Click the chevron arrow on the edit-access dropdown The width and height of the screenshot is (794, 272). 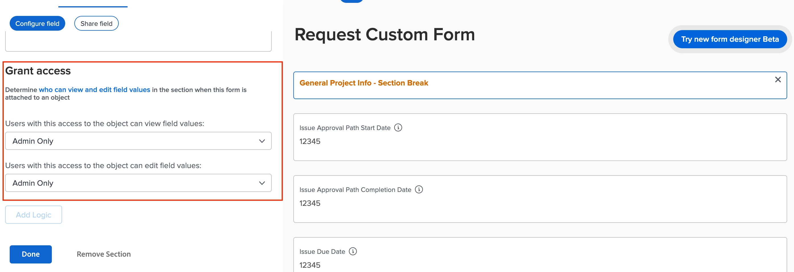[262, 183]
